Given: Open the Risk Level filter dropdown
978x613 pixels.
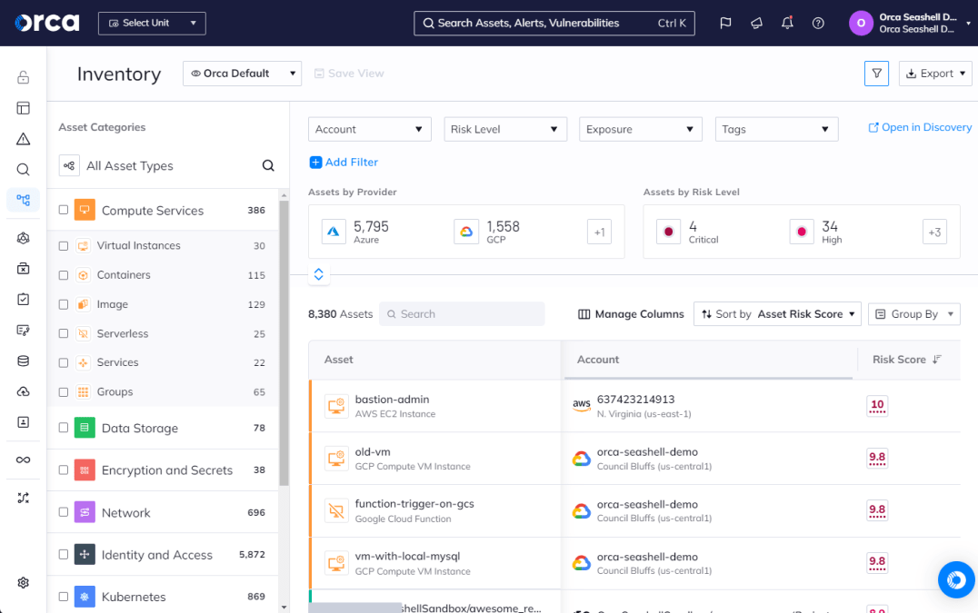Looking at the screenshot, I should (504, 130).
